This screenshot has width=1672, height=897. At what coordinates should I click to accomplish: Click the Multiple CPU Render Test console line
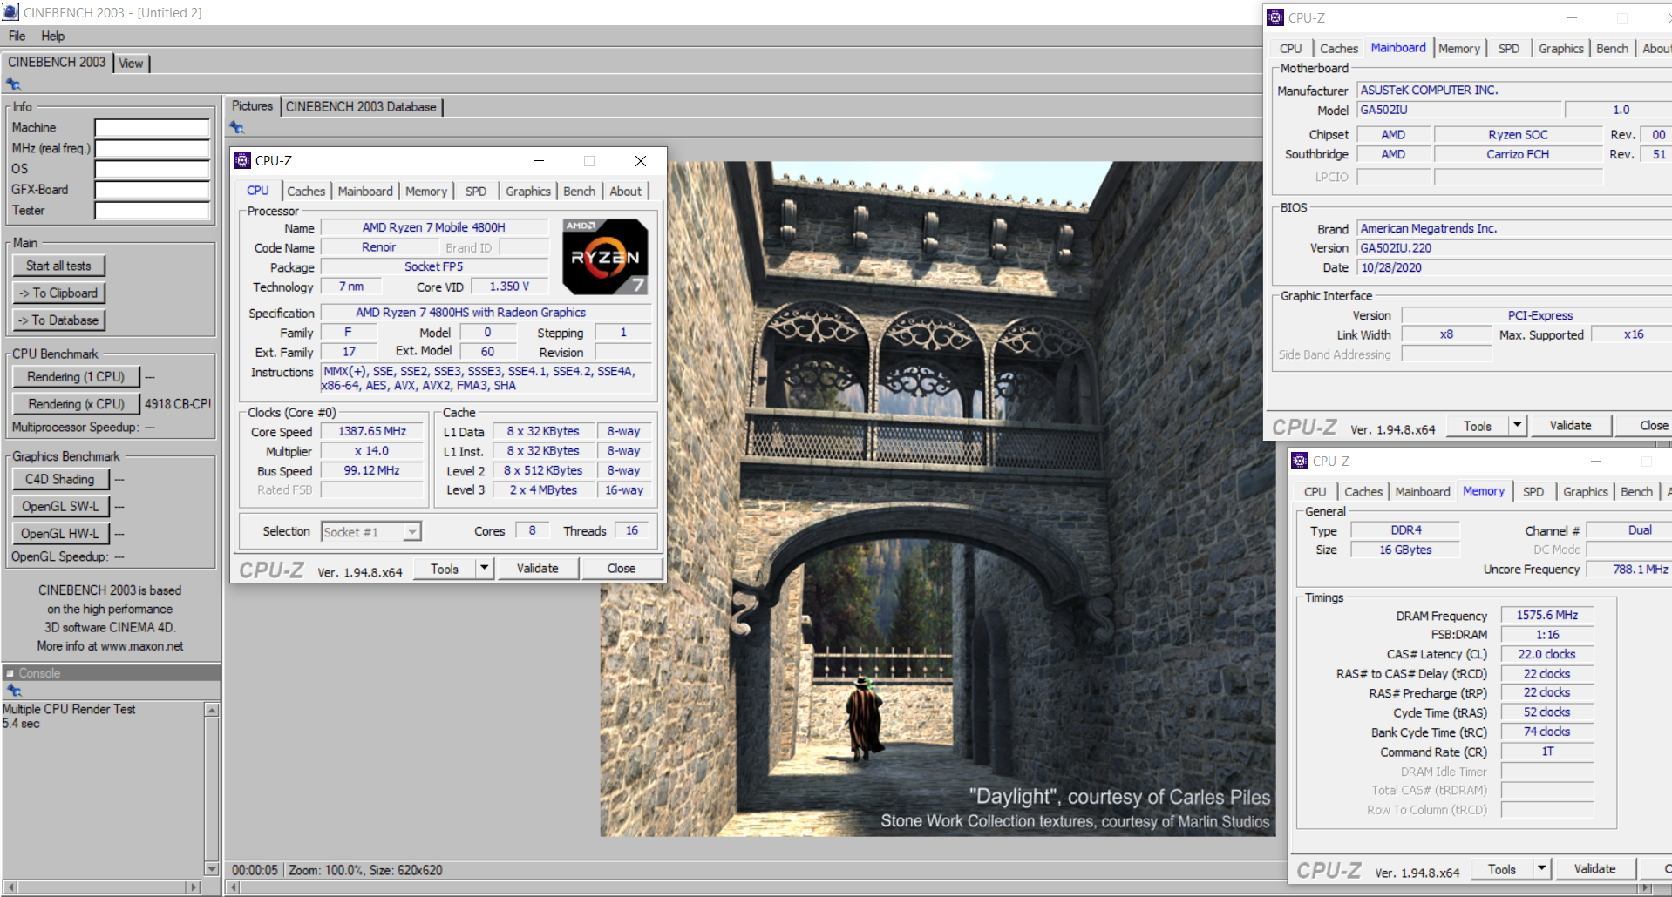coord(69,709)
